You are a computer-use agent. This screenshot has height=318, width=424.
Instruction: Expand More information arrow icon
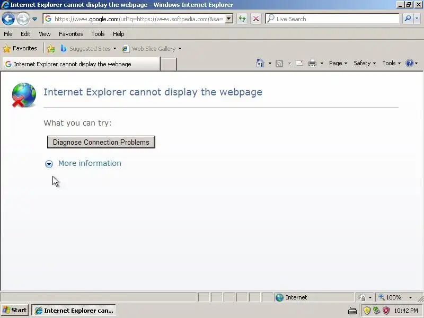[x=49, y=164]
